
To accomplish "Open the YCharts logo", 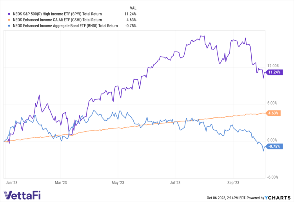I will point(279,197).
